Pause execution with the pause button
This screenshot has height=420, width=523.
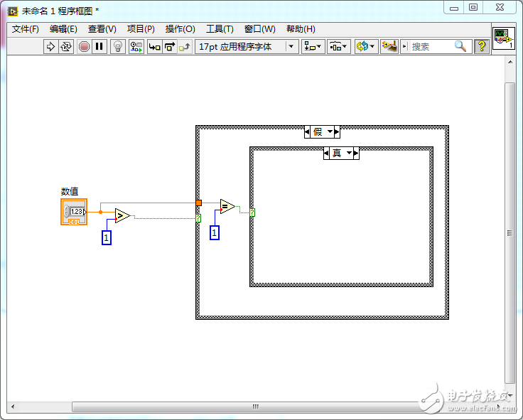pos(99,46)
